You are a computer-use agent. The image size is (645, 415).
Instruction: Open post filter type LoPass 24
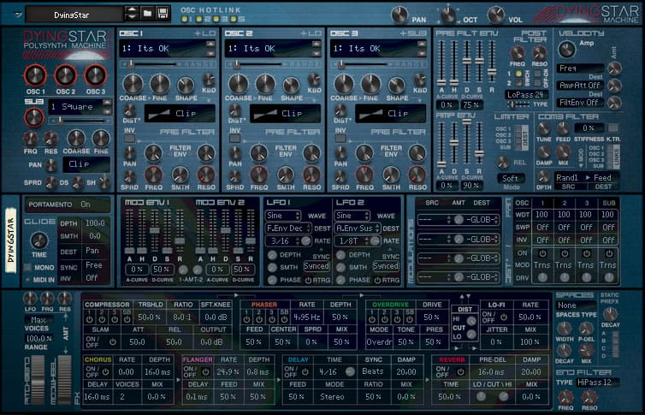click(x=525, y=95)
